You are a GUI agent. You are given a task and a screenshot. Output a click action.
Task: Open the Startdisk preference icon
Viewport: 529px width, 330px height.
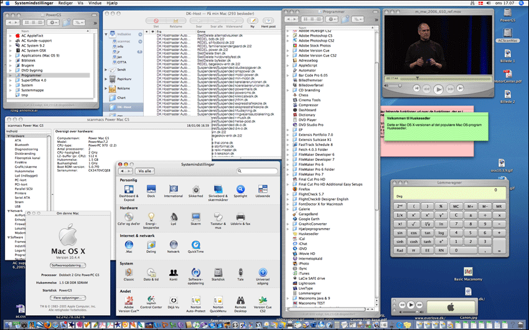tap(218, 272)
